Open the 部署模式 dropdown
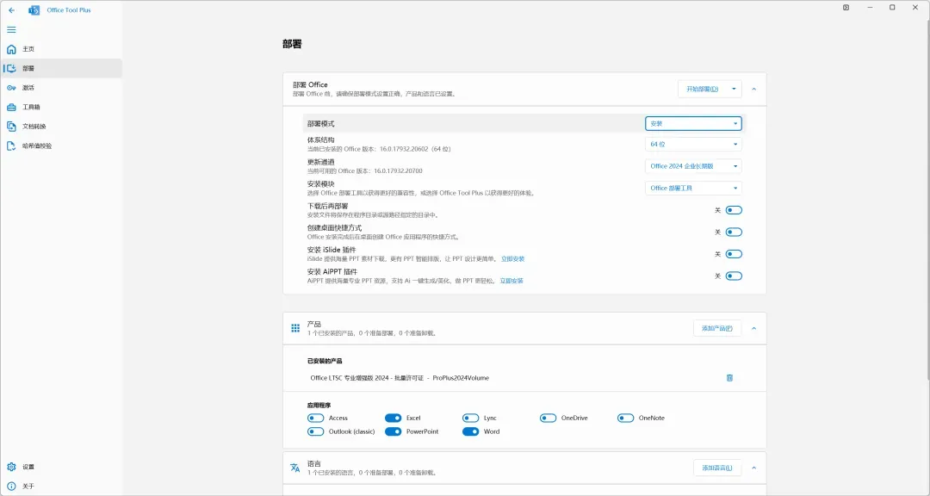Image resolution: width=930 pixels, height=496 pixels. tap(693, 123)
